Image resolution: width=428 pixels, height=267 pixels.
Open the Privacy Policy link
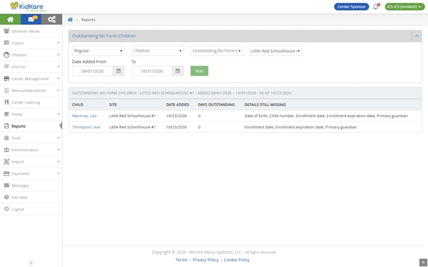(206, 260)
